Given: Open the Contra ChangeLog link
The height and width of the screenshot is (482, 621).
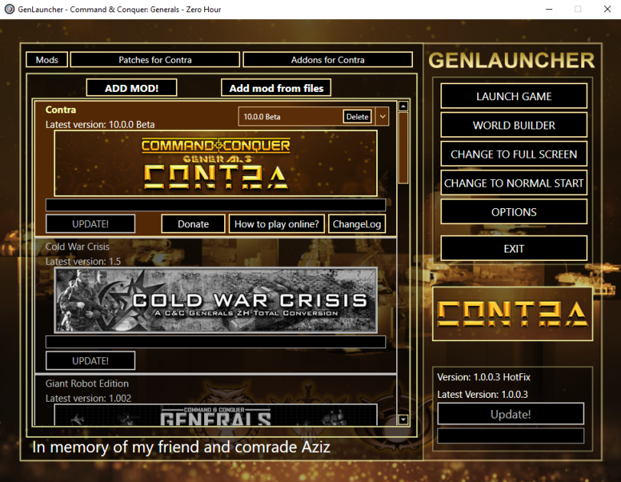Looking at the screenshot, I should click(357, 224).
